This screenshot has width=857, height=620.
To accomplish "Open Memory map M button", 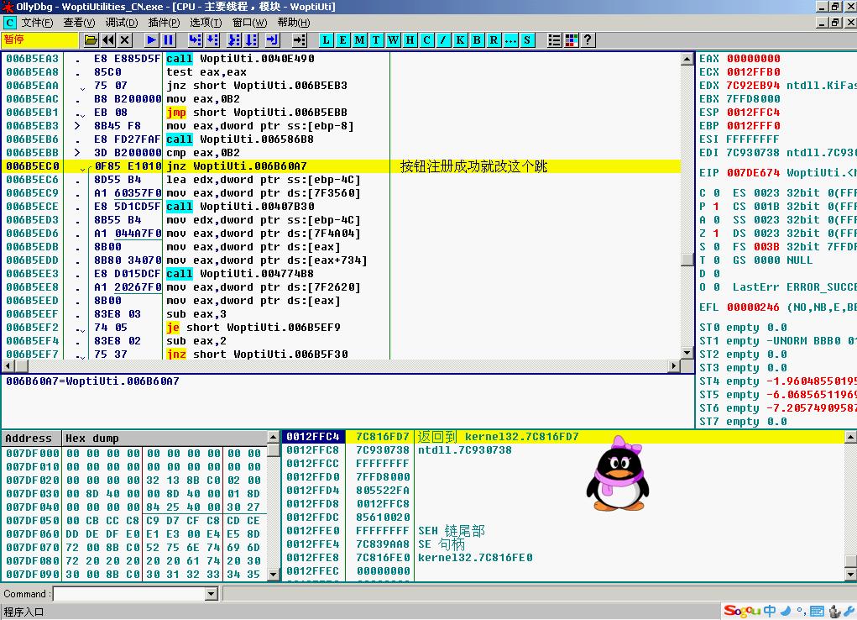I will pos(359,40).
